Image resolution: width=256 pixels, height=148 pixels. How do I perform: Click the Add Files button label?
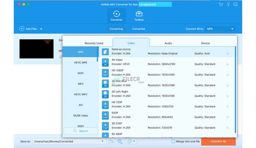pos(31,29)
